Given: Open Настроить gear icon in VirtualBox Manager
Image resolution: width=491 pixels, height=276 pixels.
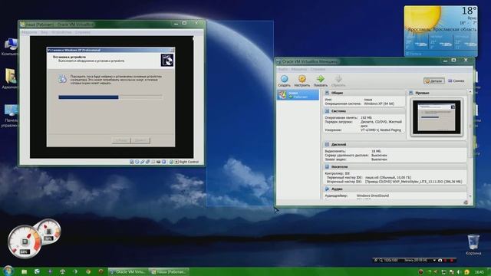Looking at the screenshot, I should 302,80.
